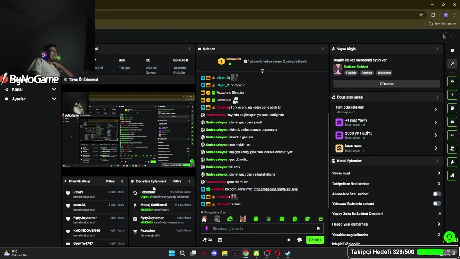Open the info icon in right sidebar
The image size is (460, 259).
coord(452,50)
